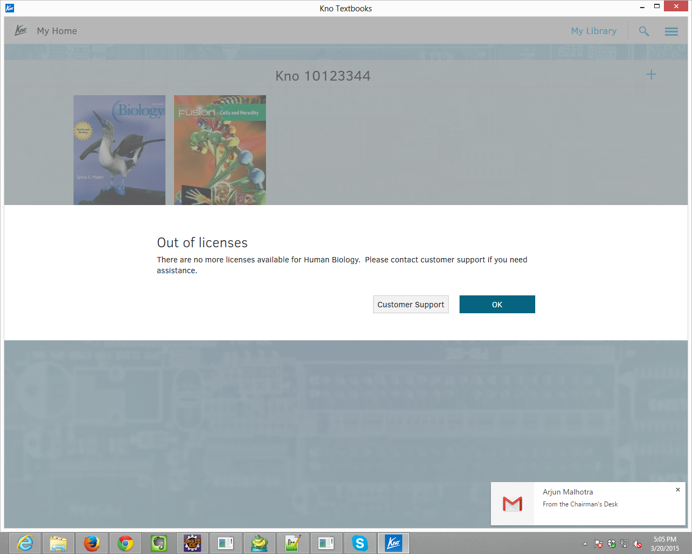Image resolution: width=692 pixels, height=554 pixels.
Task: Click the Action Center flag icon
Action: pyautogui.click(x=598, y=544)
